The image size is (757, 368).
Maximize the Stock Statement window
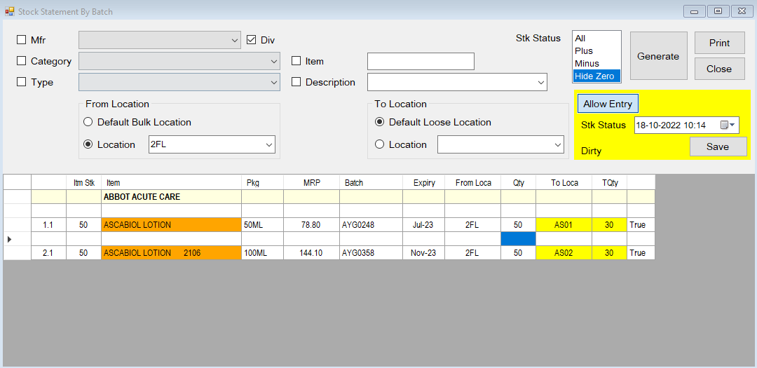(x=718, y=11)
